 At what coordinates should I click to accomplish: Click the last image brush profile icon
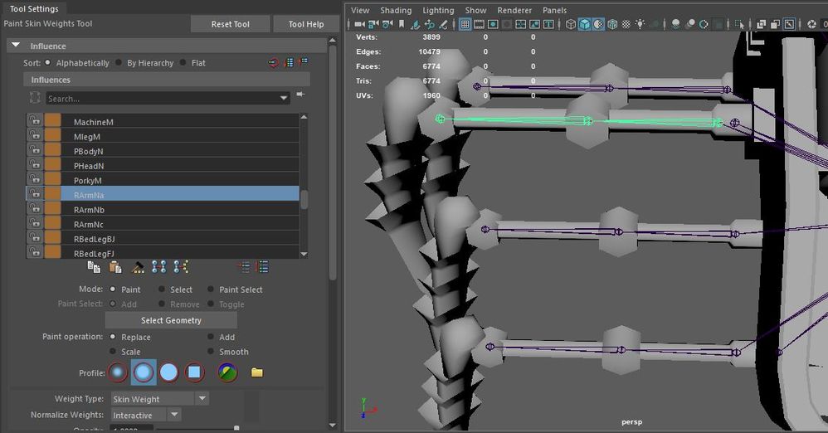pyautogui.click(x=227, y=372)
